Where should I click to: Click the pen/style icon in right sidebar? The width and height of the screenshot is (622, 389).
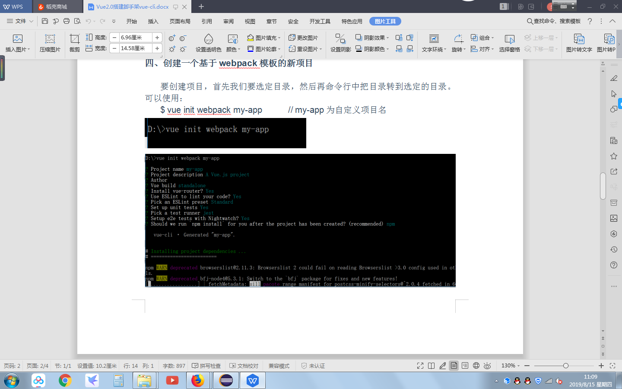(614, 78)
